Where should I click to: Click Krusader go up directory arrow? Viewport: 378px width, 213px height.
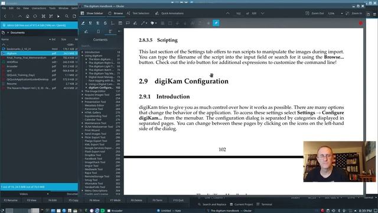tap(20, 16)
